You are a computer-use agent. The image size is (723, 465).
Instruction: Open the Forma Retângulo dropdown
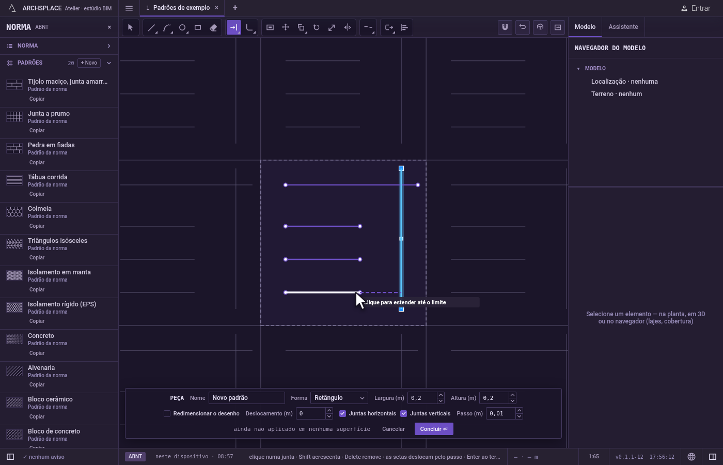pos(339,398)
